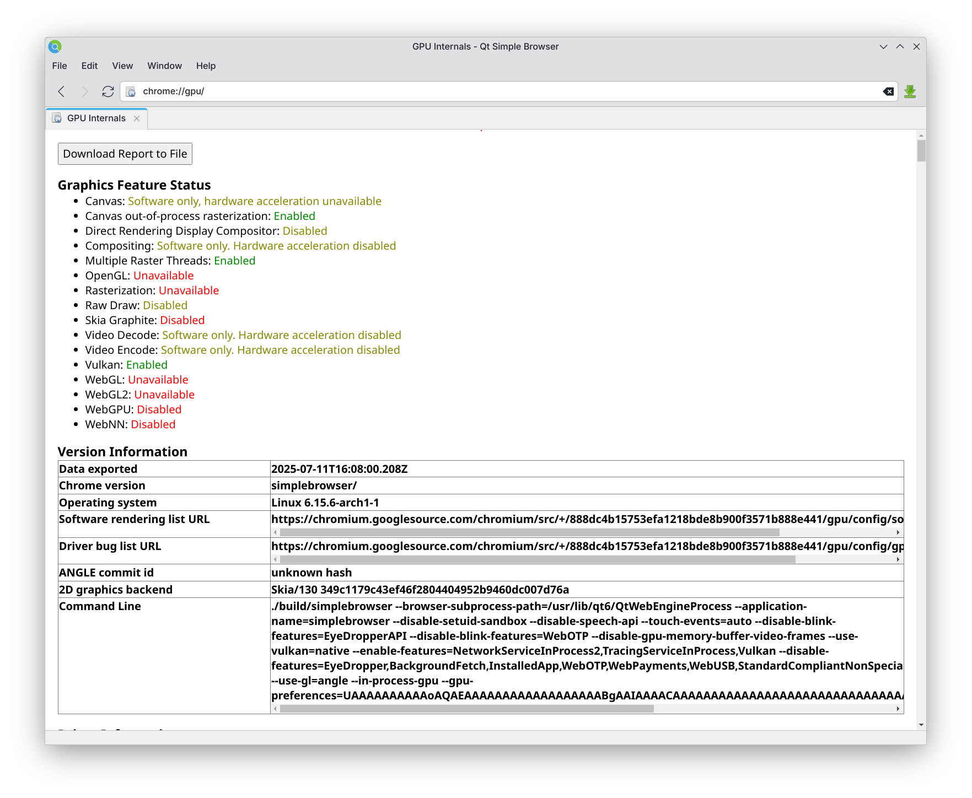Click the Graphics Feature Status heading
Viewport: 972px width, 798px height.
[135, 185]
